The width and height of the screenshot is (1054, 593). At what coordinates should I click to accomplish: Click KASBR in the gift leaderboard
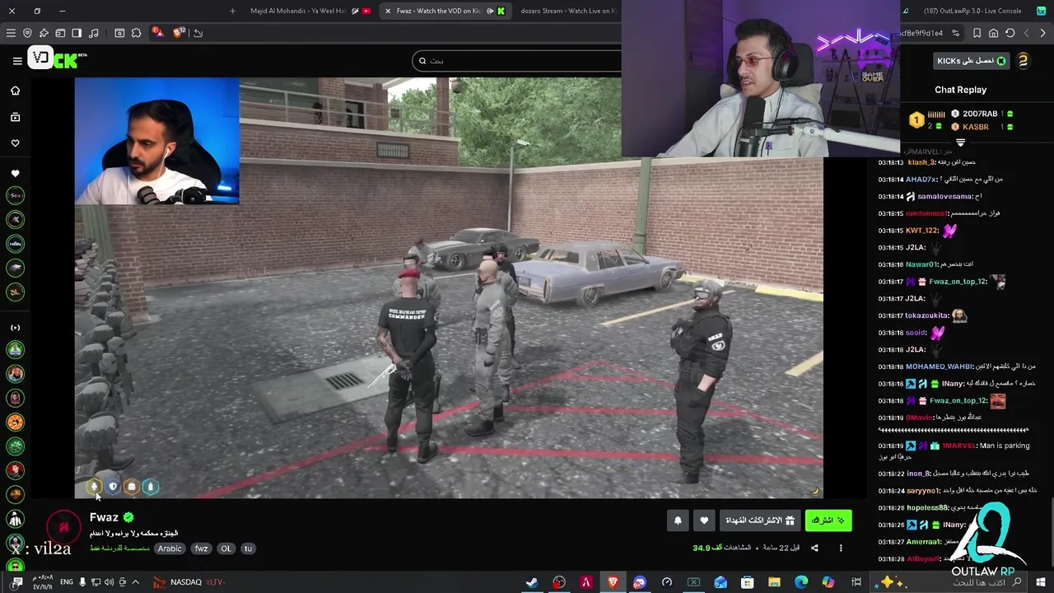coord(975,127)
